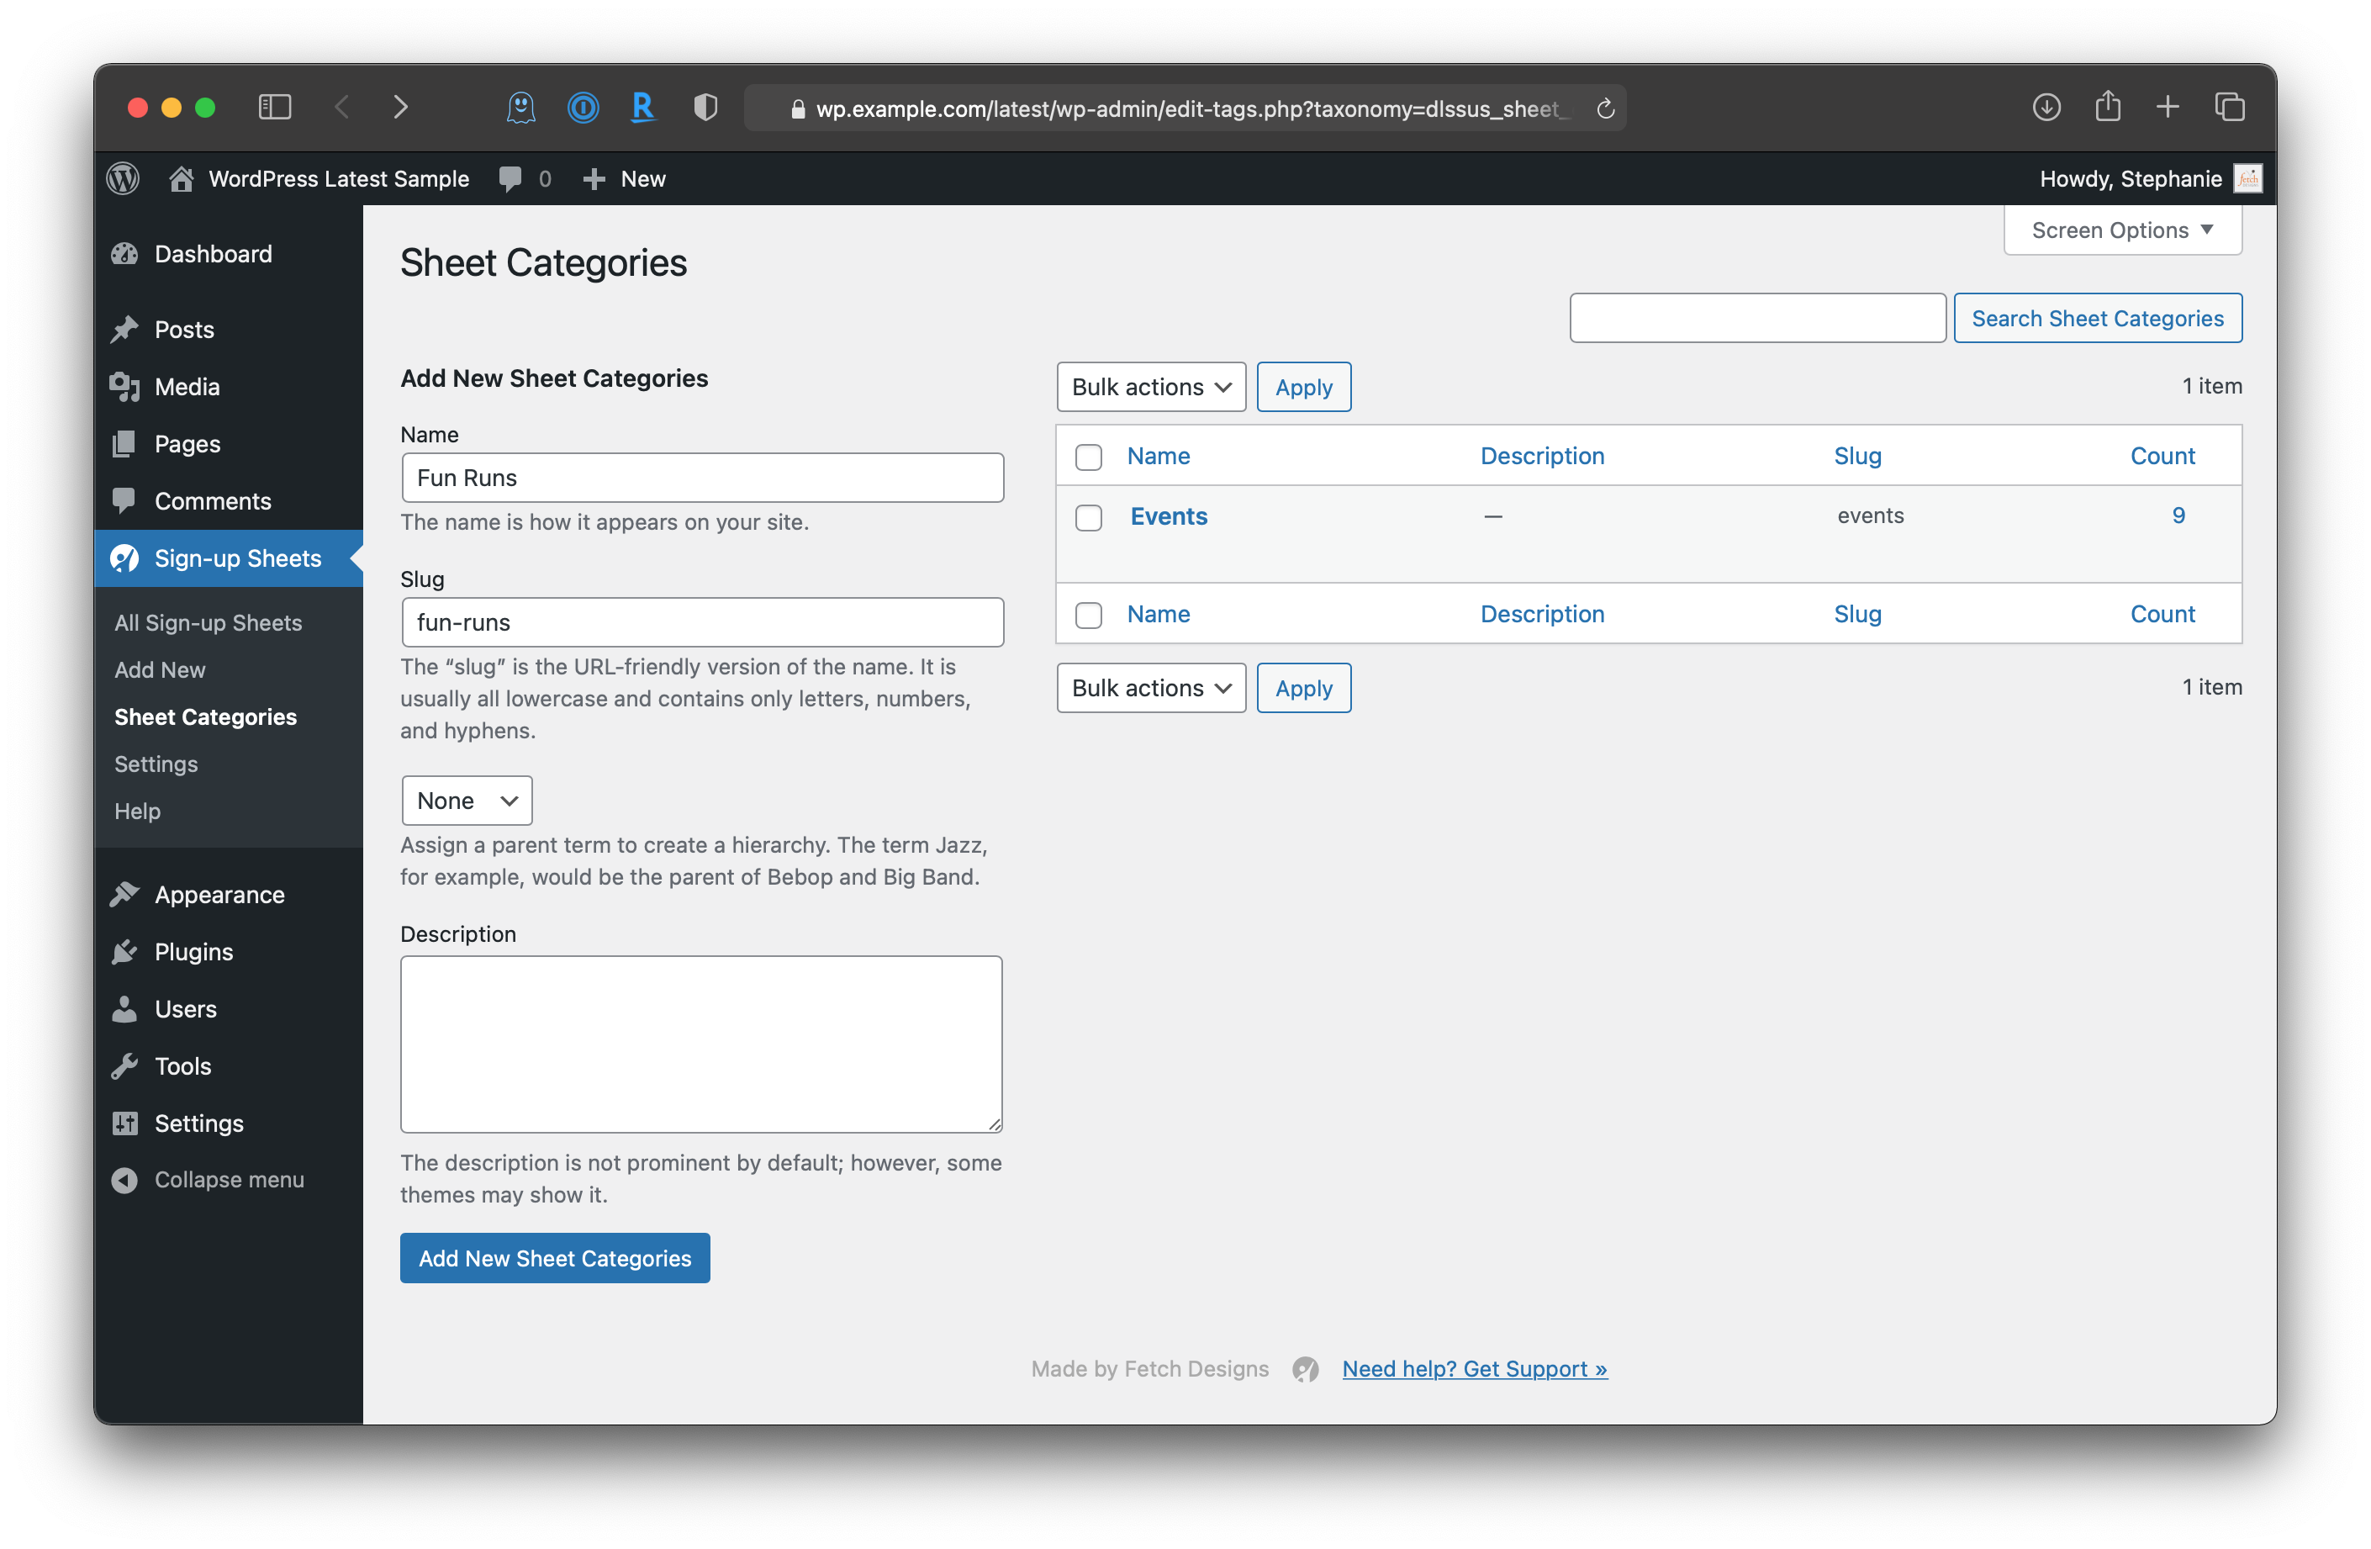Click Search Sheet Categories button
Viewport: 2371px width, 1549px height.
click(x=2097, y=318)
